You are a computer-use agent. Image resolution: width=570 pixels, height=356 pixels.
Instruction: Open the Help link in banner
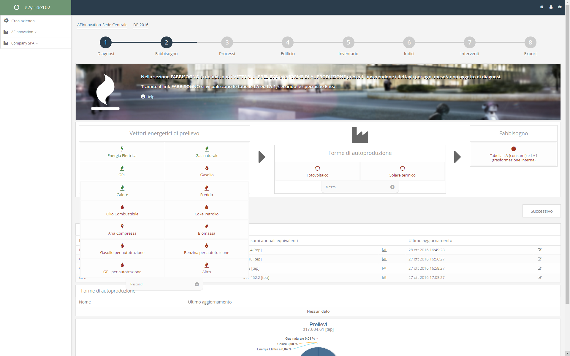click(148, 97)
